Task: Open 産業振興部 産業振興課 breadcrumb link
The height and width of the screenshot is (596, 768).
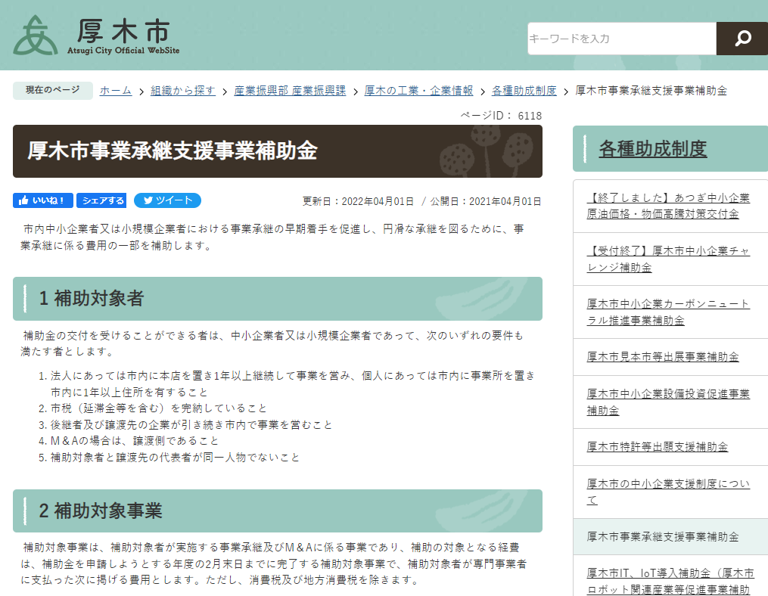Action: click(290, 91)
